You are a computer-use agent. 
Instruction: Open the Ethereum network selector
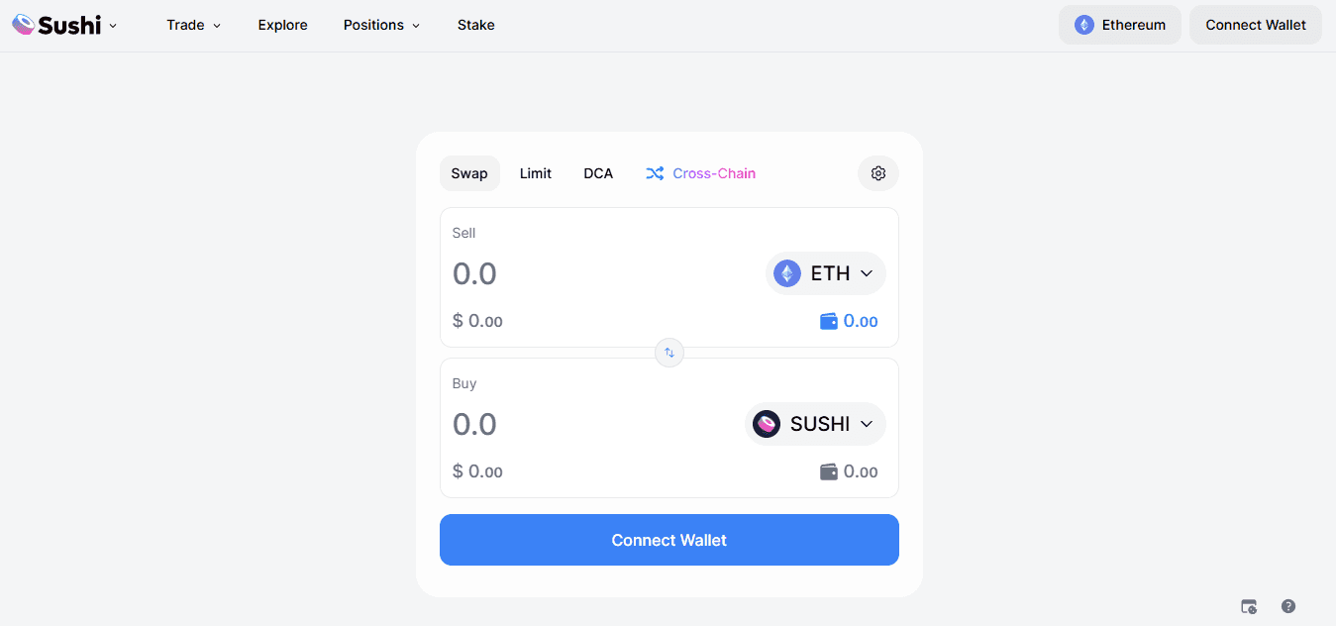[1120, 25]
